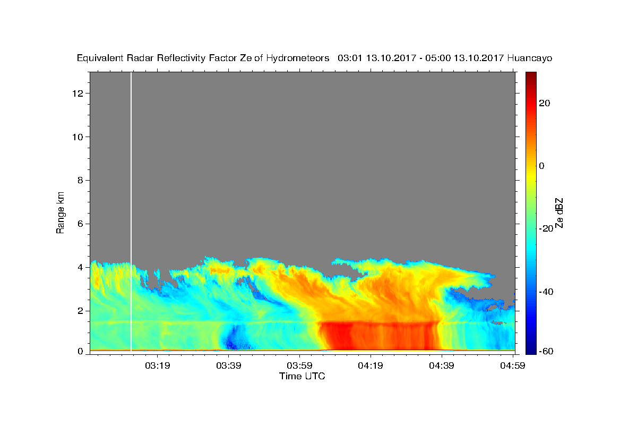Click the 0 km range tick label
Viewport: 637px width, 425px height.
coord(81,351)
